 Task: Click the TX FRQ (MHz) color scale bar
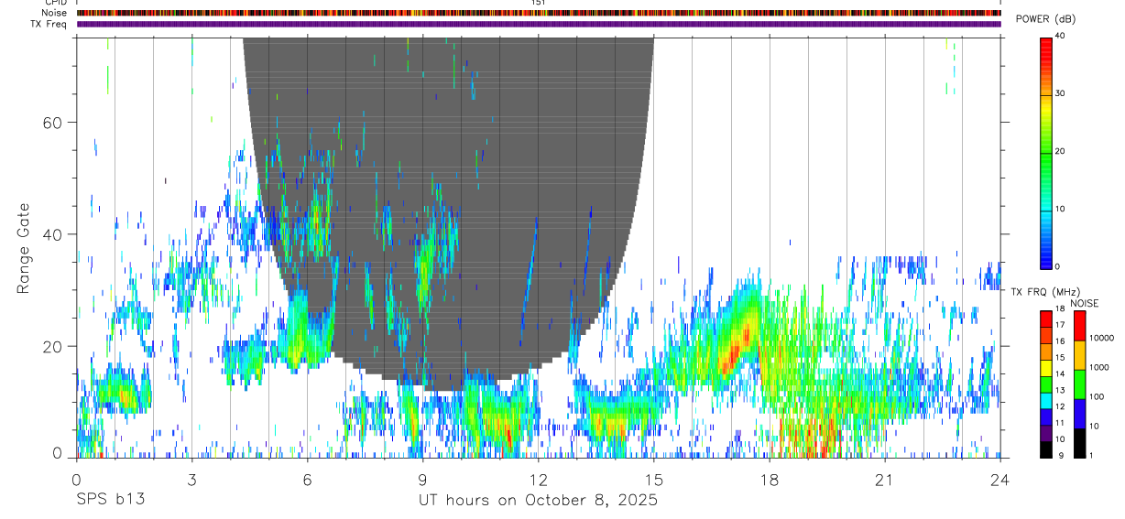1046,384
